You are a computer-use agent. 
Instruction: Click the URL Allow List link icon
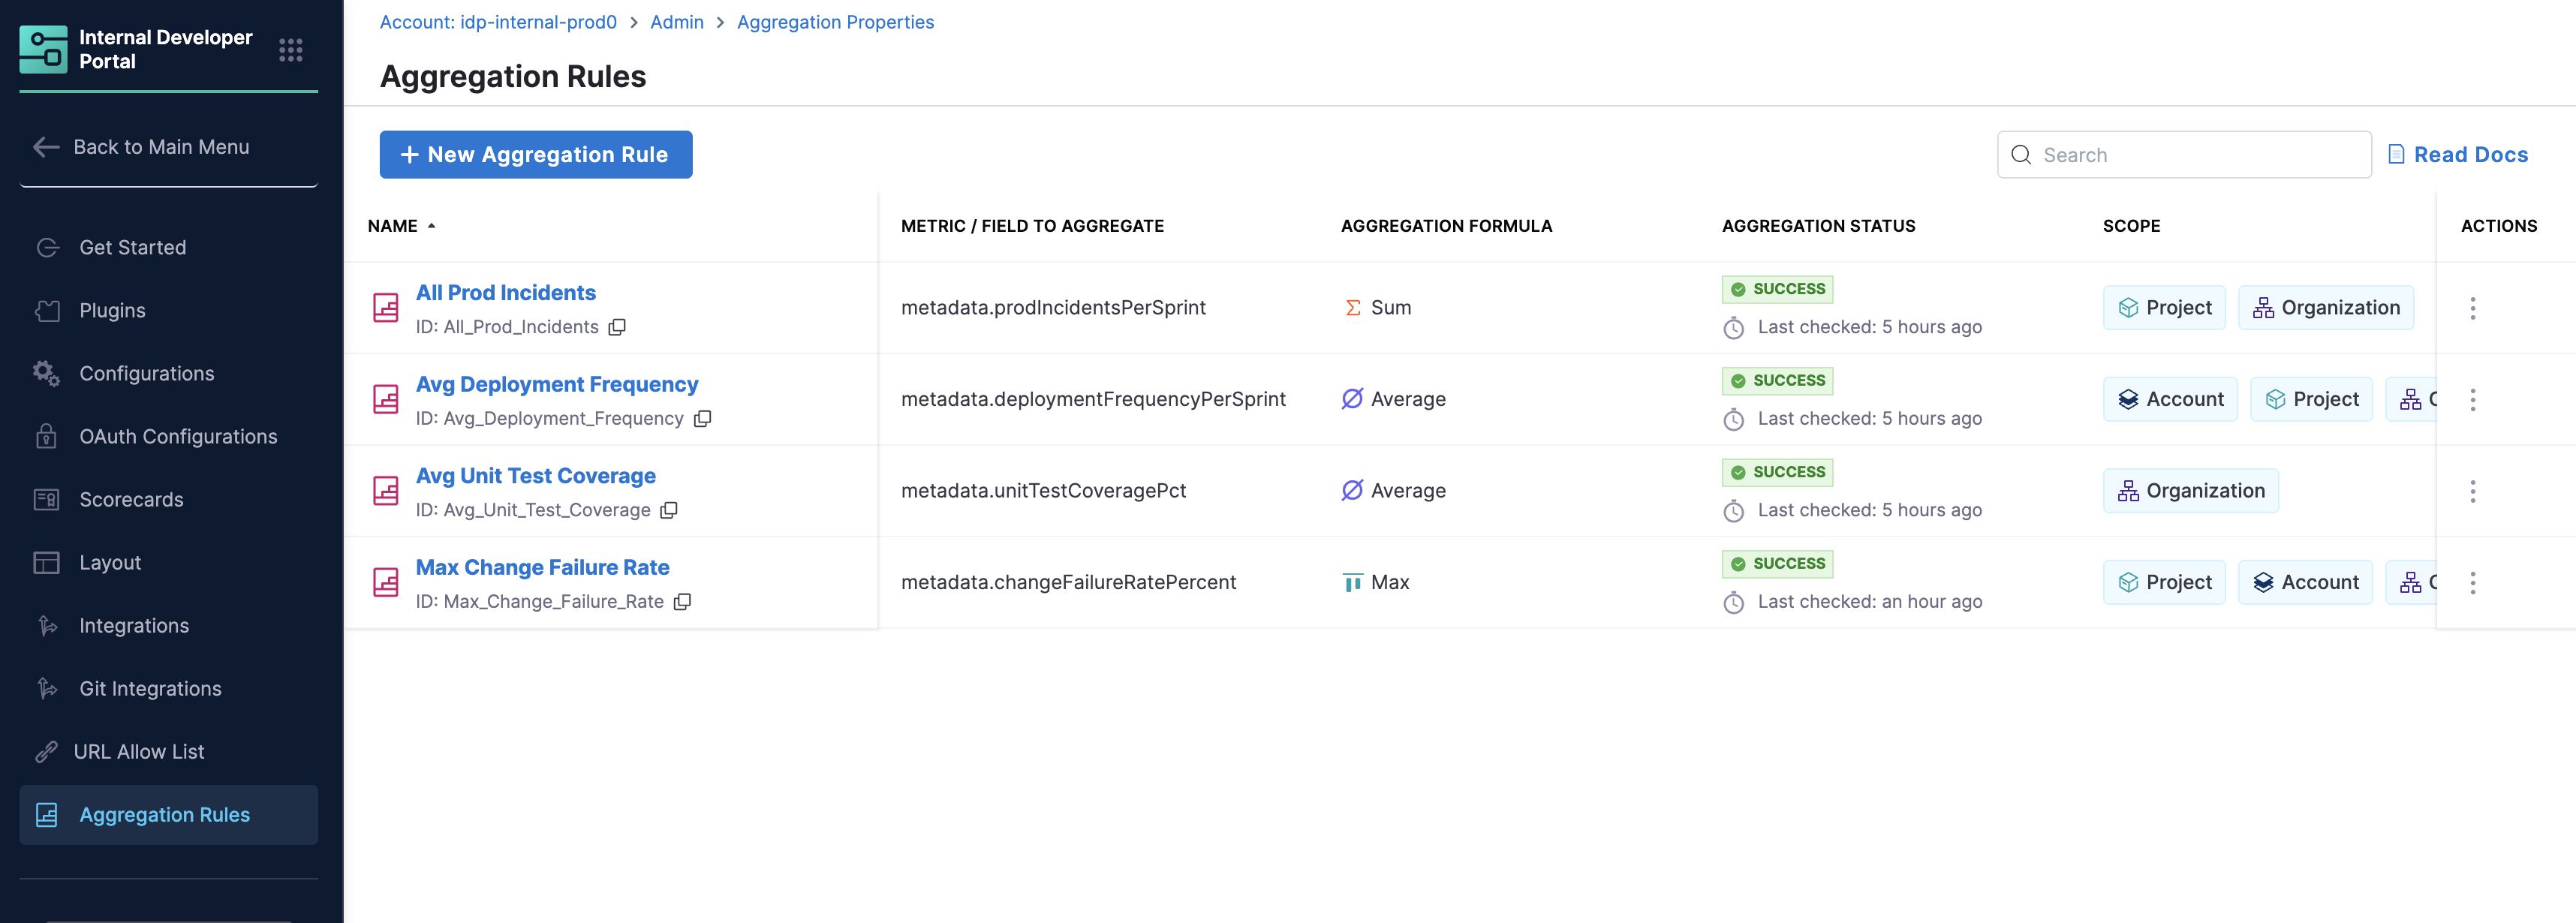tap(45, 751)
